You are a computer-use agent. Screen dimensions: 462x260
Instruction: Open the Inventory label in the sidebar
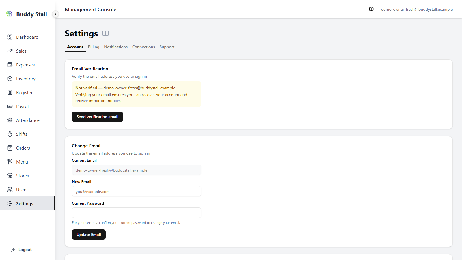(x=26, y=79)
